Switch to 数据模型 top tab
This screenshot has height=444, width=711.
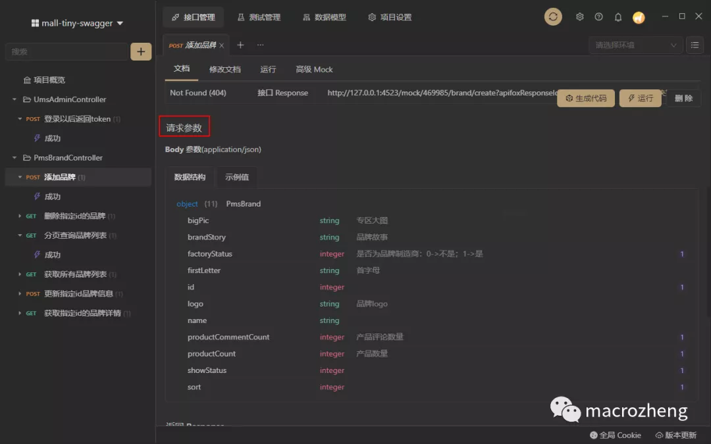(x=324, y=17)
